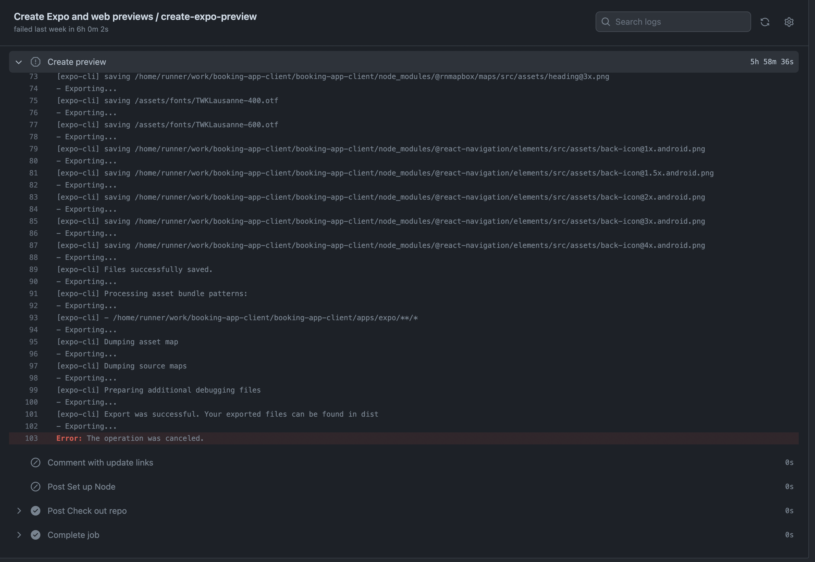Click the Create preview step title
Viewport: 815px width, 562px height.
77,62
